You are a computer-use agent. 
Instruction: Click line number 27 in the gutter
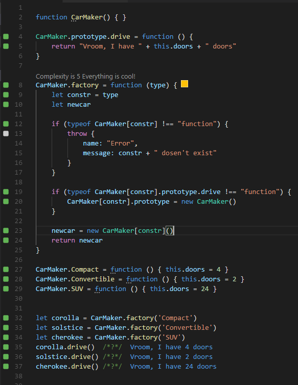18,270
